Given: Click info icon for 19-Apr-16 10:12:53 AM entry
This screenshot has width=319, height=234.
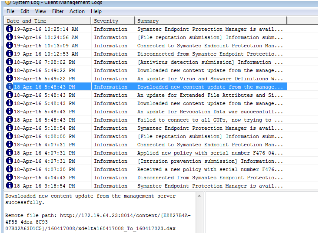Looking at the screenshot, I should [10, 54].
